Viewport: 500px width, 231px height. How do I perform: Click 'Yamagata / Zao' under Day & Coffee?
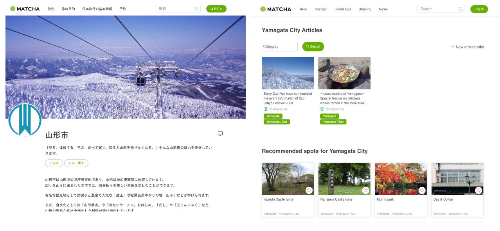point(458,214)
